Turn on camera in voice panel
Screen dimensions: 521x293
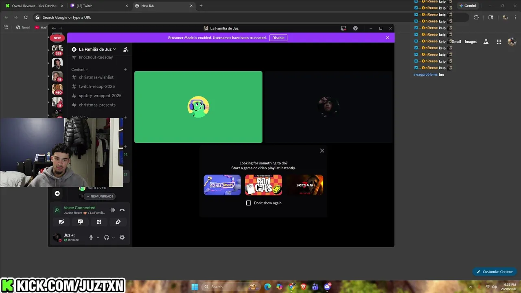point(61,222)
